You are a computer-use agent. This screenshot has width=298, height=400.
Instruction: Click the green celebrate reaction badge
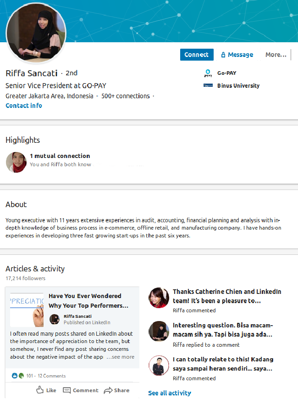click(x=20, y=375)
